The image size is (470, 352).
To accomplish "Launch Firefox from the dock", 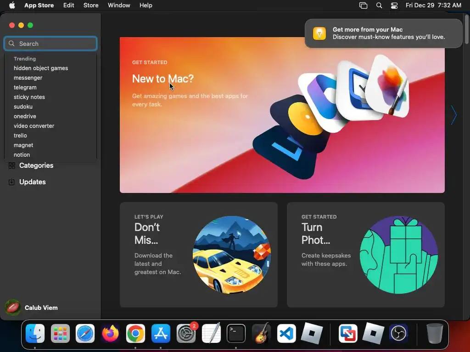I will [110, 333].
